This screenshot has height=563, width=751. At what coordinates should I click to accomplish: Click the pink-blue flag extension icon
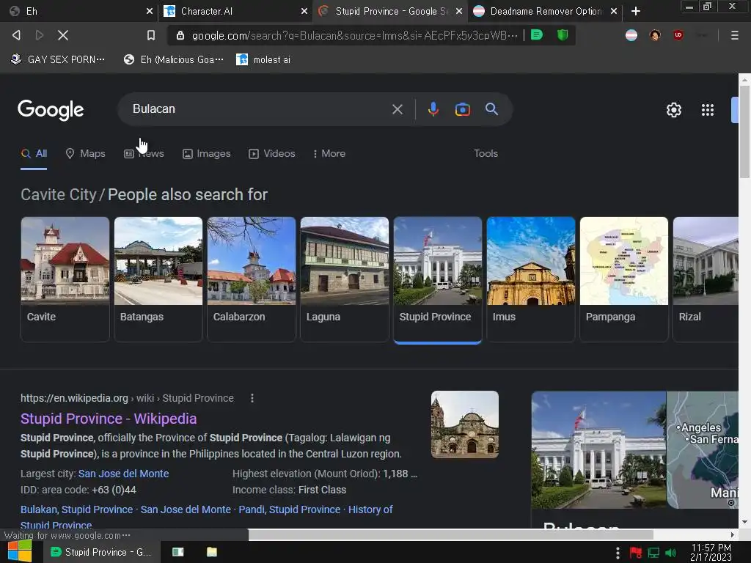[631, 35]
